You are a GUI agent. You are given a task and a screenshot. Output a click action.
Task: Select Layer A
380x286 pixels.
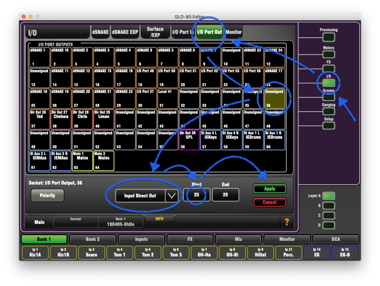point(329,195)
